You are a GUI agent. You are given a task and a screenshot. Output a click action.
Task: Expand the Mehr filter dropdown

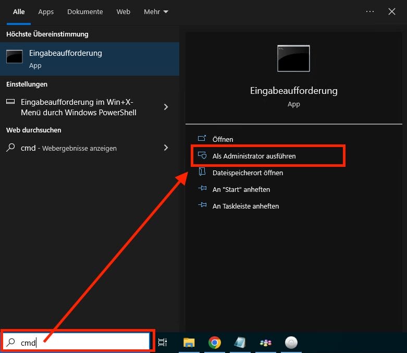point(156,11)
